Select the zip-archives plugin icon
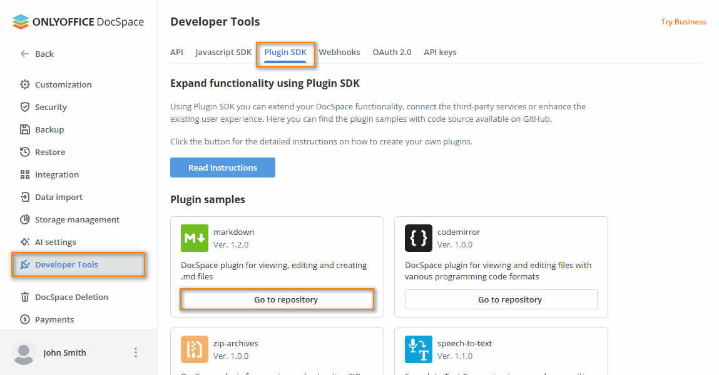Screen dimensions: 719x375 (x=194, y=349)
